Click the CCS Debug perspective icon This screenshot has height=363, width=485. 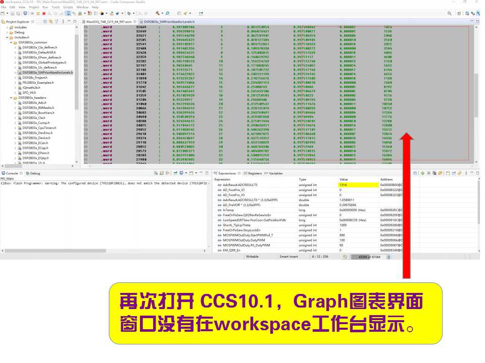(x=478, y=14)
